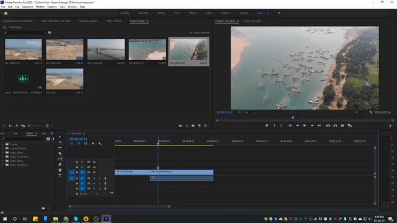Screen dimensions: 397x223
Task: Switch to the Color workspace
Action: (177, 13)
